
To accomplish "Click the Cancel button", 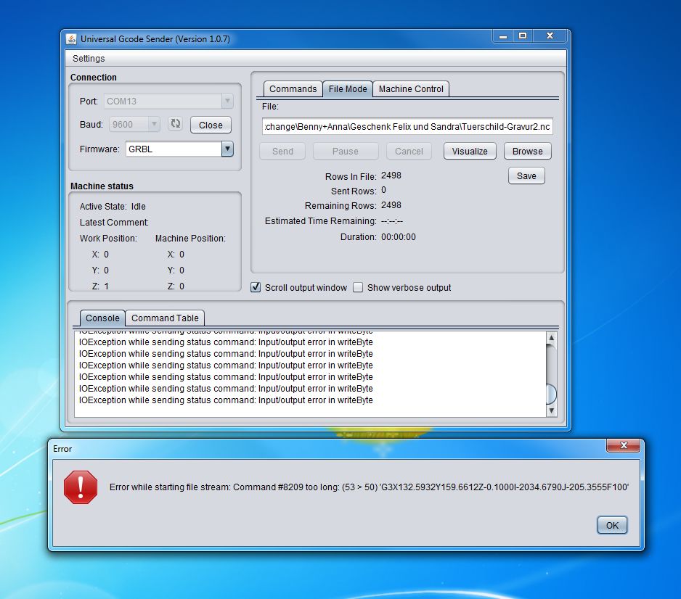I will (409, 151).
